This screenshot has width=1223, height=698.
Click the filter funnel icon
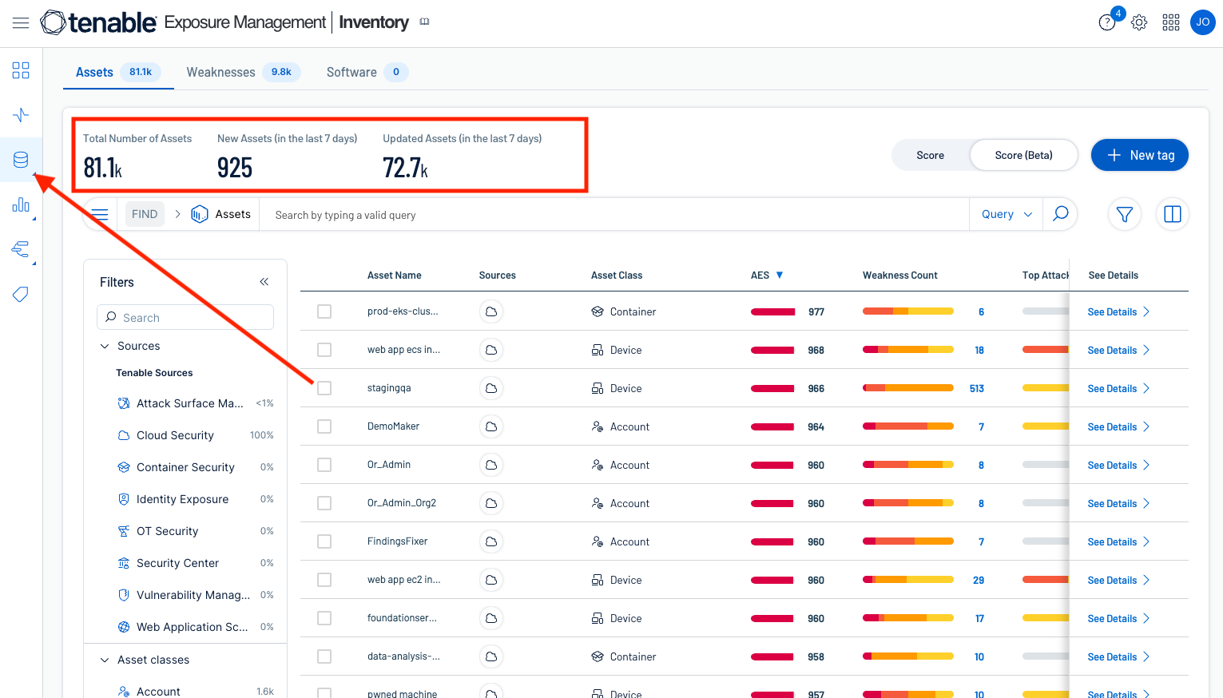coord(1124,214)
